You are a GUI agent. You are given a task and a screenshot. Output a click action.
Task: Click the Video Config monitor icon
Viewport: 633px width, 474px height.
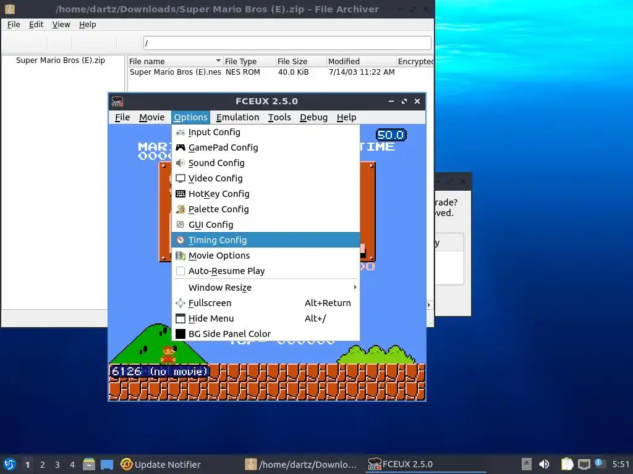click(x=181, y=178)
